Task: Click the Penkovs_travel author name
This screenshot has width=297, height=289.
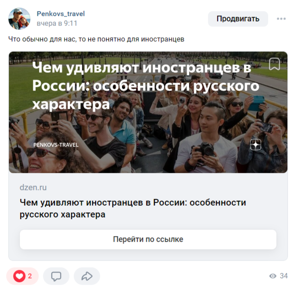Action: (61, 14)
